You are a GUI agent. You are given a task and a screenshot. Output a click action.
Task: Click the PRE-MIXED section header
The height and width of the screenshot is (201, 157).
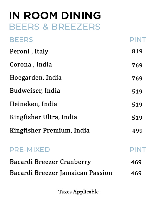(x=30, y=150)
